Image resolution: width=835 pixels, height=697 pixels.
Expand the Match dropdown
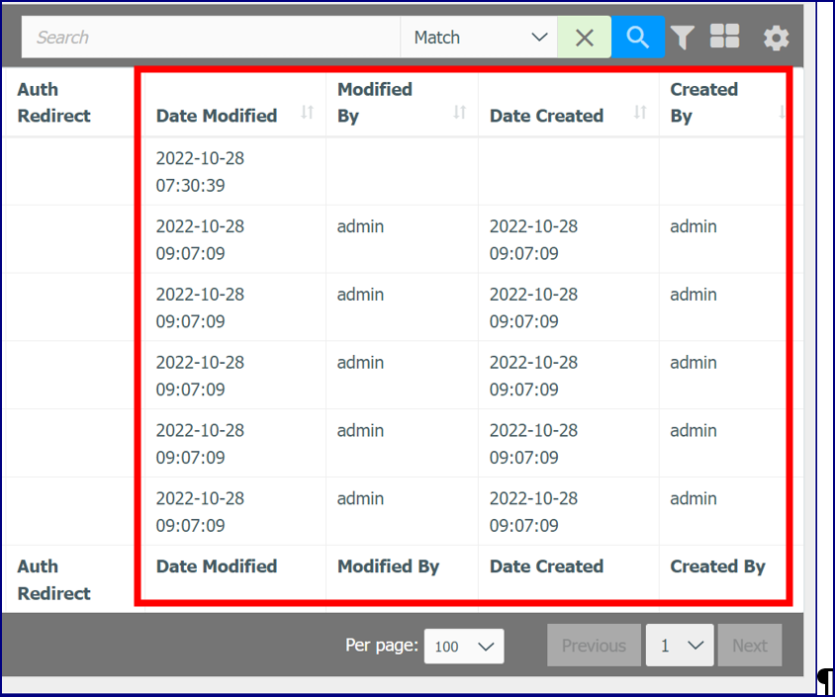pyautogui.click(x=479, y=38)
